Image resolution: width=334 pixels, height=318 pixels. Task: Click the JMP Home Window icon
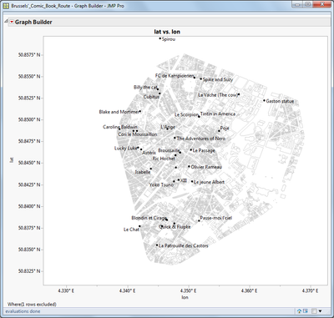[299, 311]
